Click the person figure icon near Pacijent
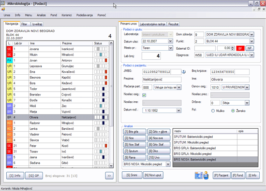The image size is (266, 191). (206, 175)
